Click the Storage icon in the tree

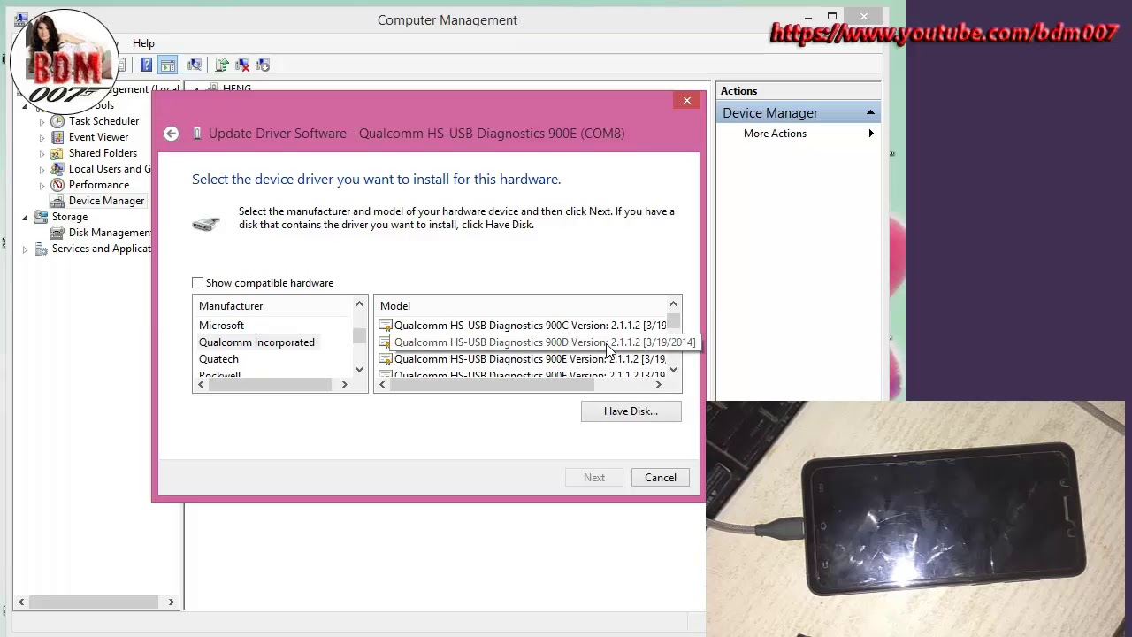point(41,217)
